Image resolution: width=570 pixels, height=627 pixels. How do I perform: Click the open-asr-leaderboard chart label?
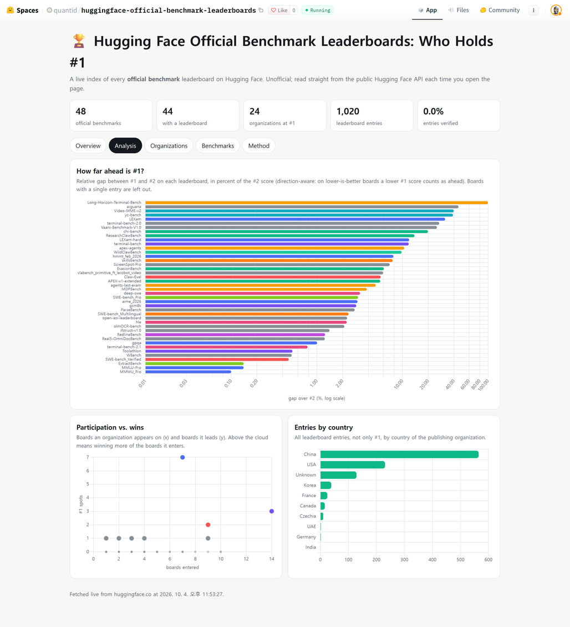pyautogui.click(x=121, y=318)
